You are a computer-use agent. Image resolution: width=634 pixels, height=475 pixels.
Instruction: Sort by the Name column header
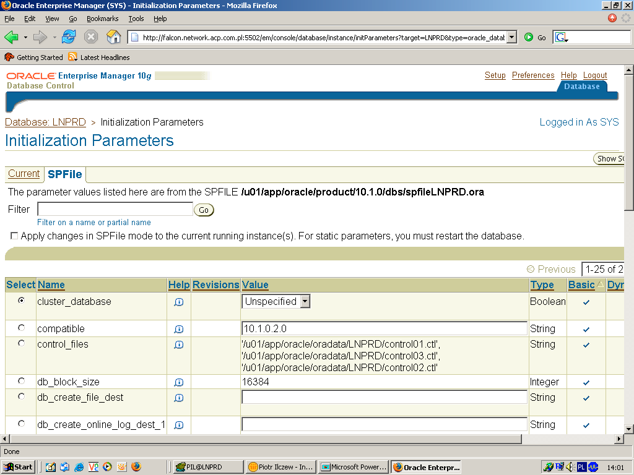(51, 285)
